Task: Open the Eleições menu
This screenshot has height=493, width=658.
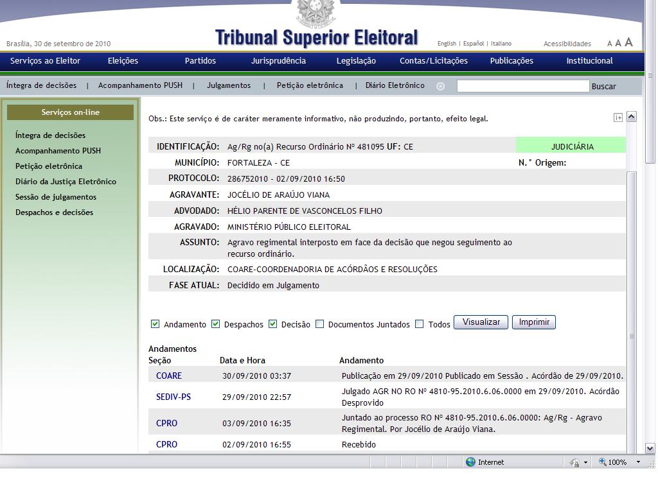Action: tap(123, 61)
